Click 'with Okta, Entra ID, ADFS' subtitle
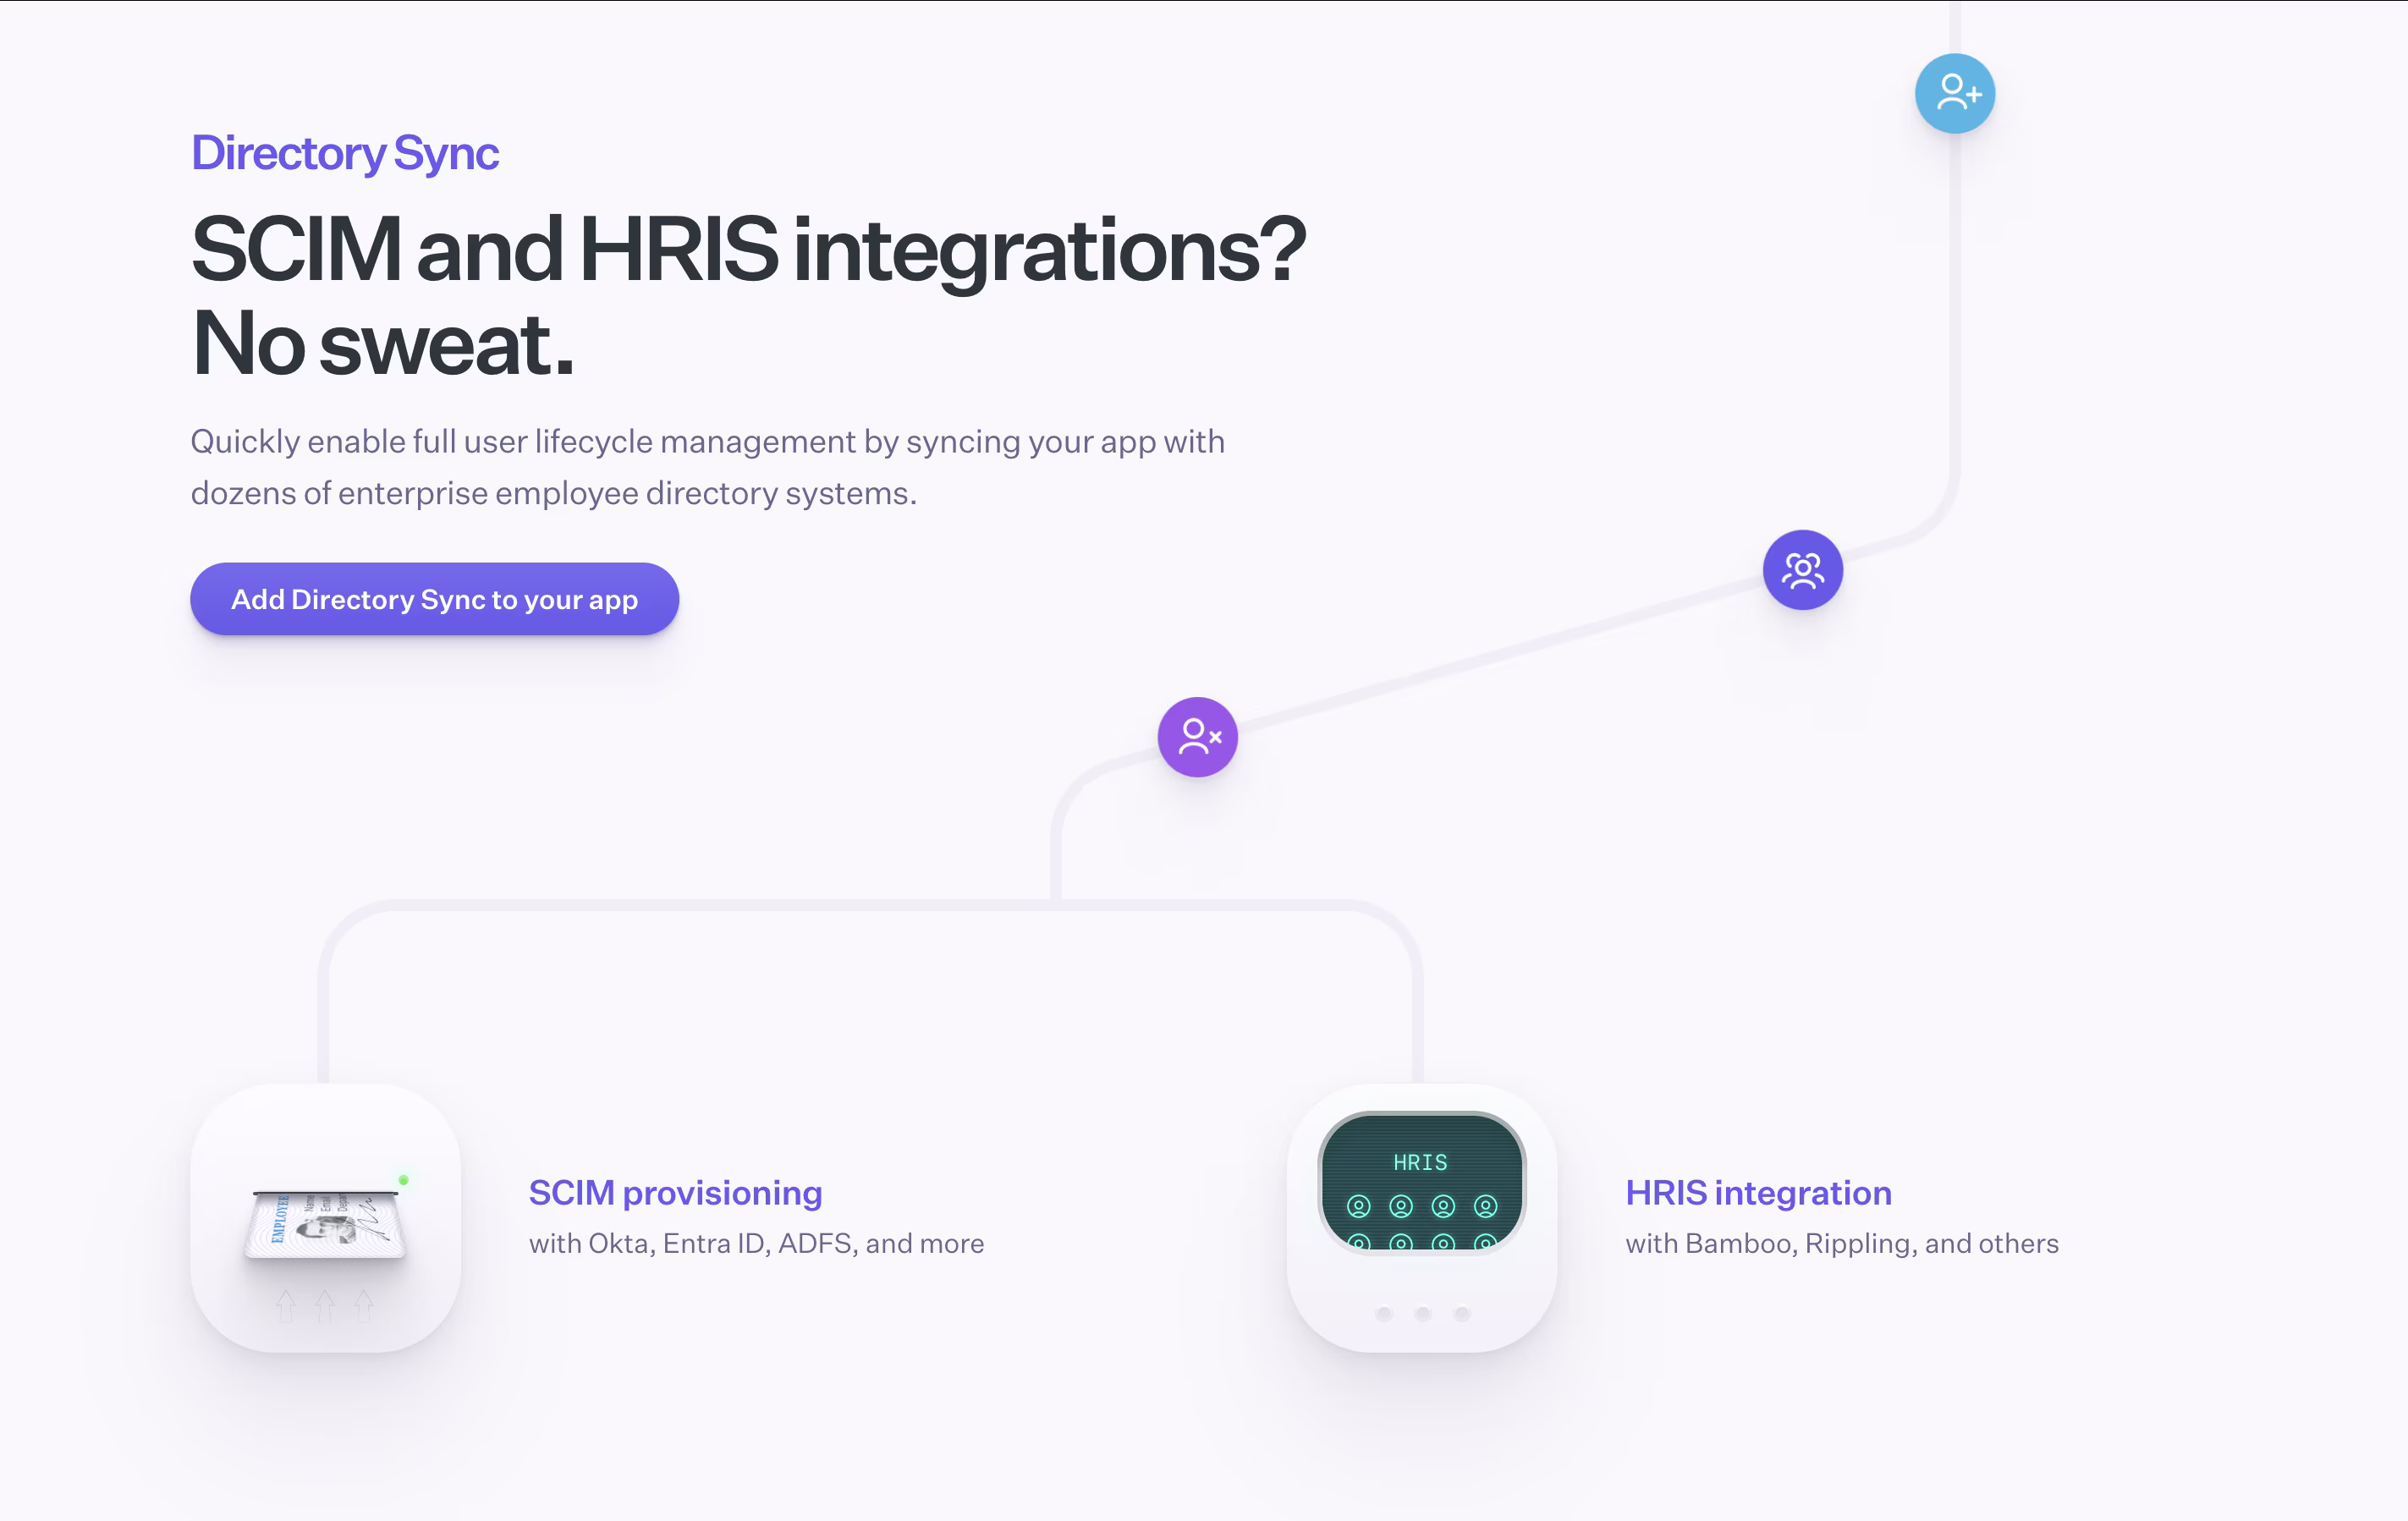The image size is (2408, 1521). [x=756, y=1243]
